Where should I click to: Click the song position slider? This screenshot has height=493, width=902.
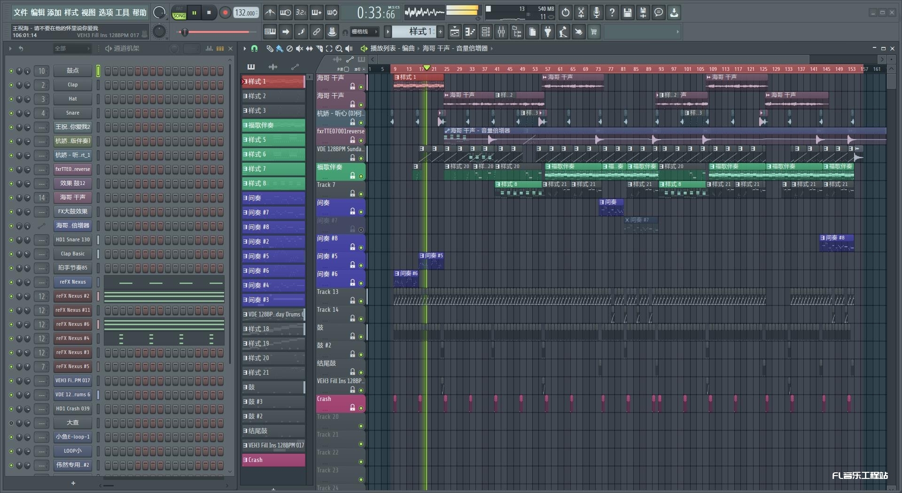pyautogui.click(x=217, y=32)
